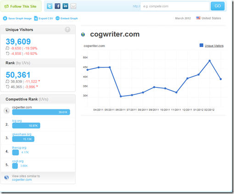This screenshot has width=234, height=194.
Task: Open the Unique Visitors help question mark
Action: (67, 29)
